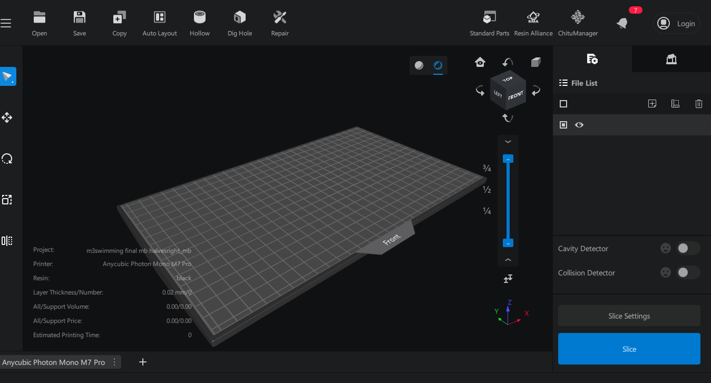711x383 pixels.
Task: Choose the Rotate tool in left sidebar
Action: tap(7, 159)
